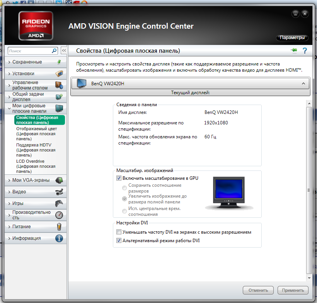Screen dimensions: 317x303
Task: Toggle Включить масштабирование в GPU checkbox
Action: pos(119,178)
